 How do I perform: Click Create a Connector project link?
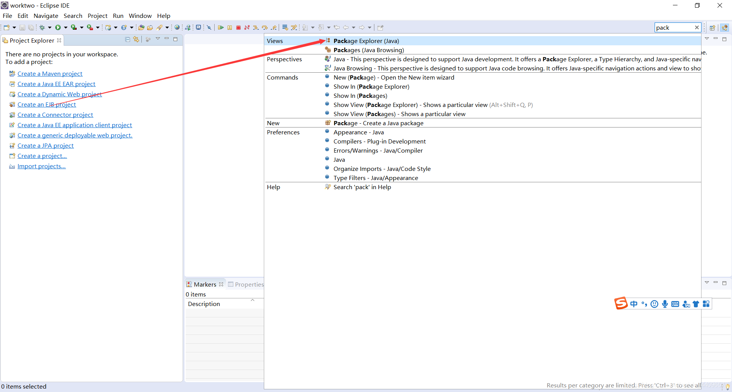[x=55, y=115]
